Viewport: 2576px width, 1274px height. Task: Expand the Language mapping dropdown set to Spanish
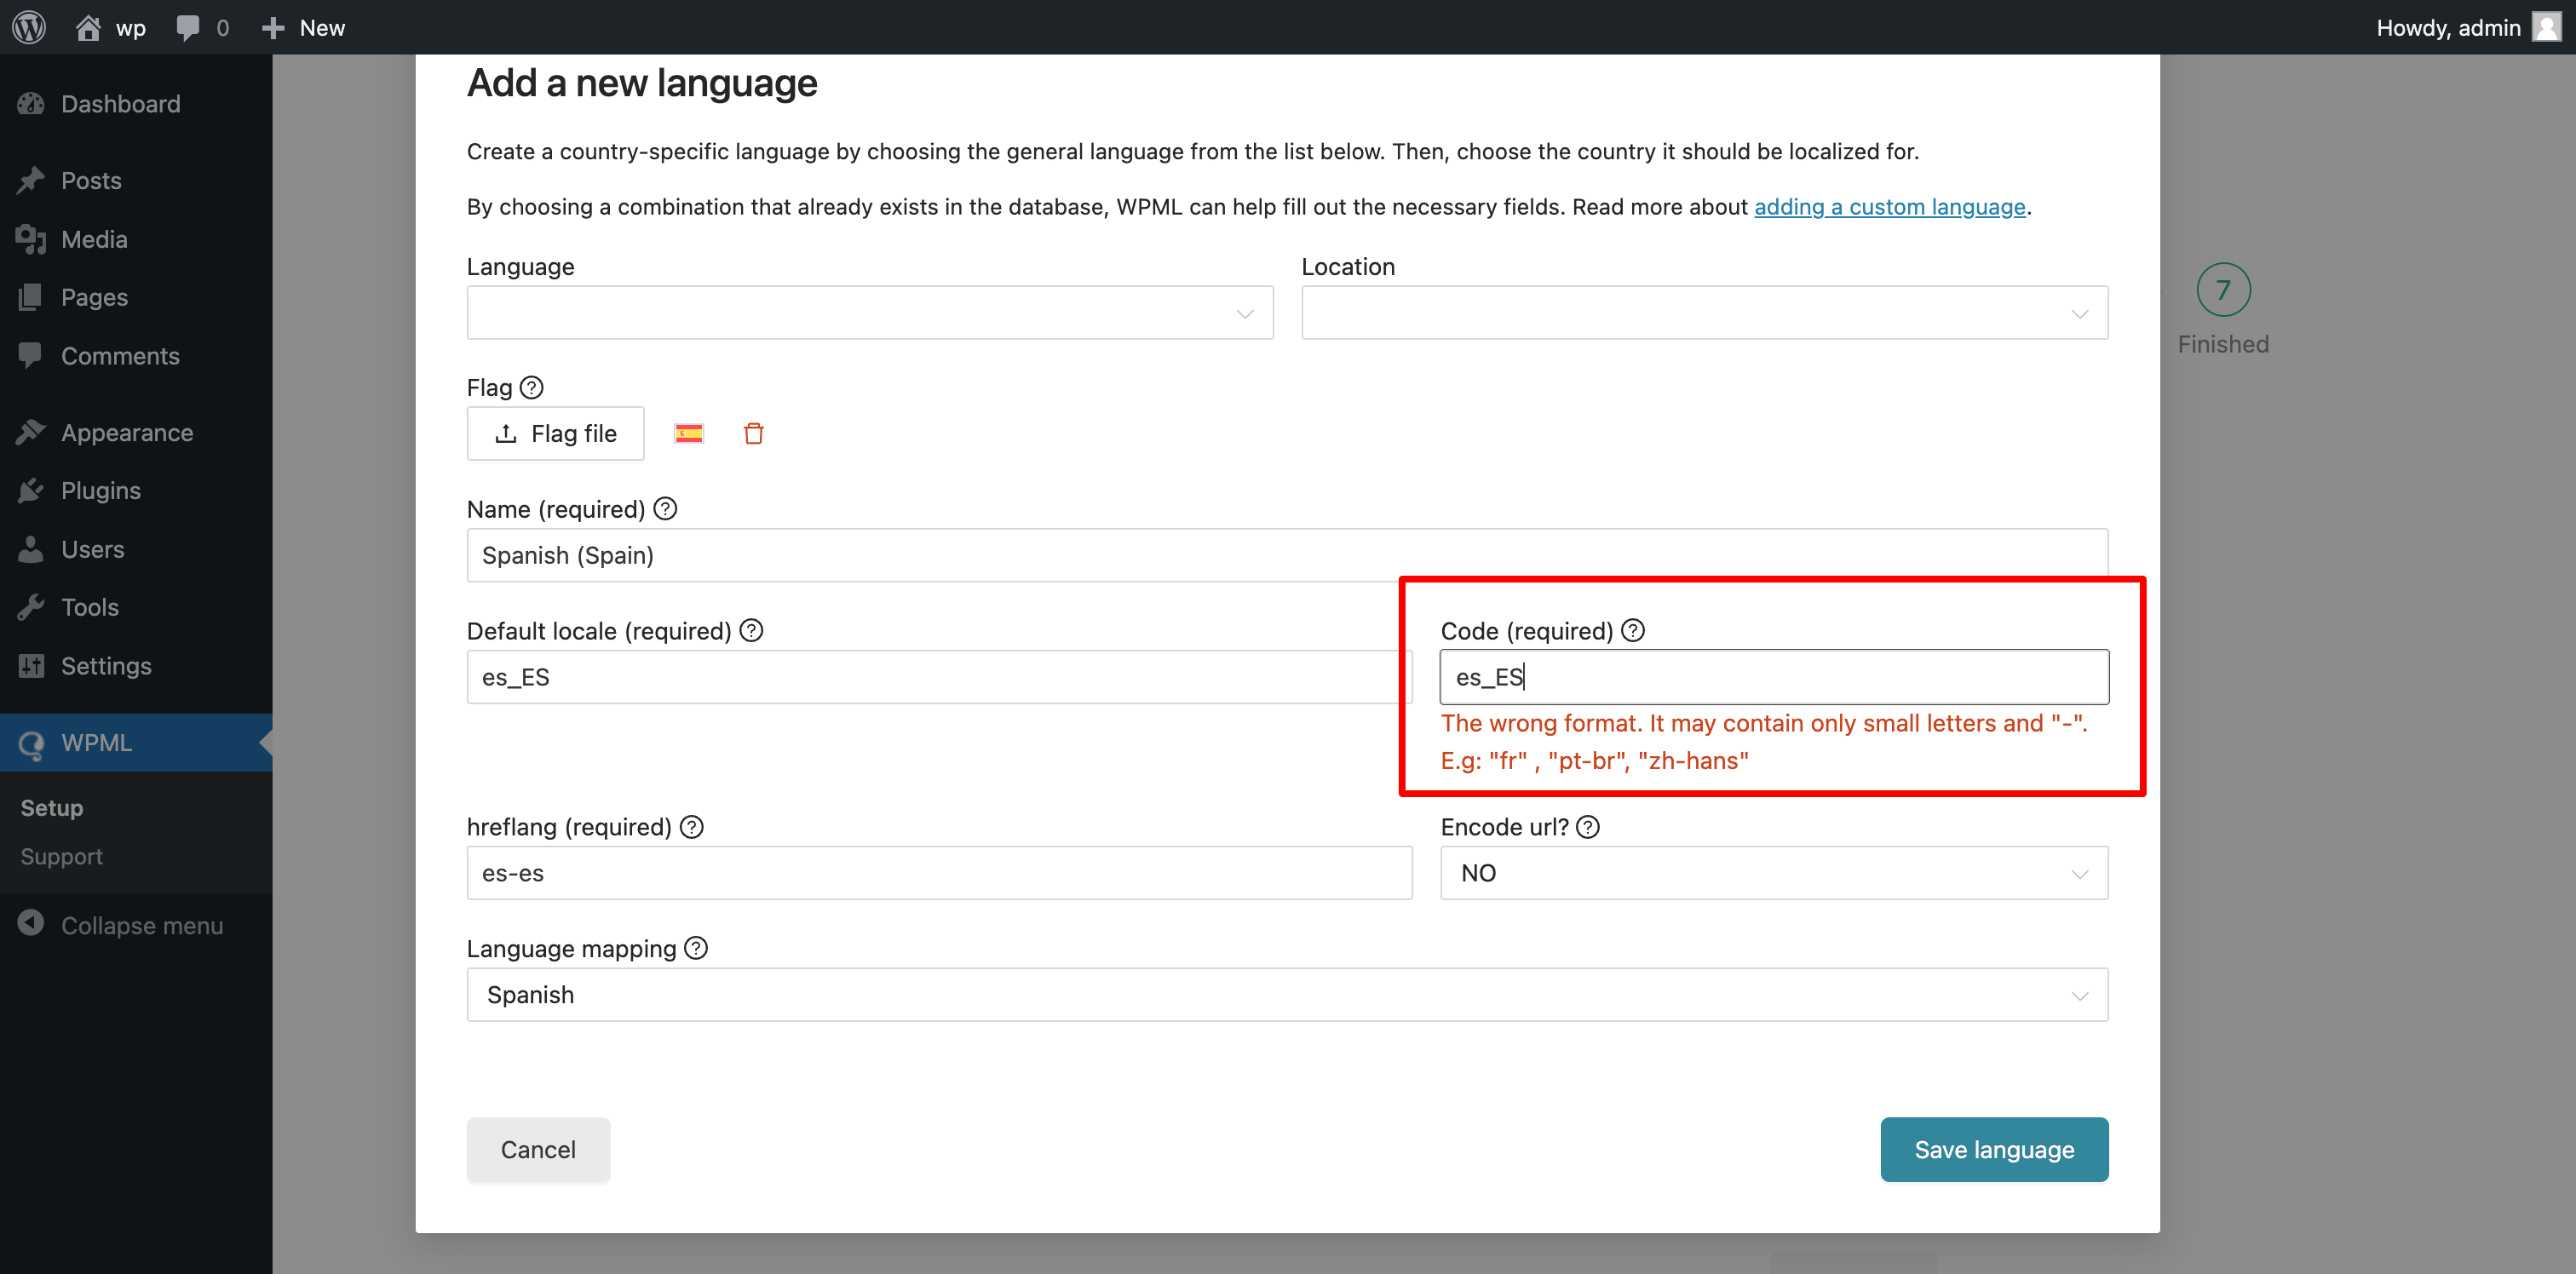pyautogui.click(x=1286, y=994)
